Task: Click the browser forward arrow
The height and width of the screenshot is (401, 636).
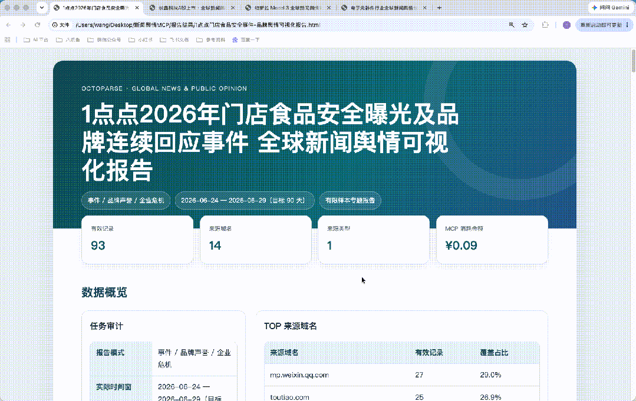Action: (x=23, y=25)
